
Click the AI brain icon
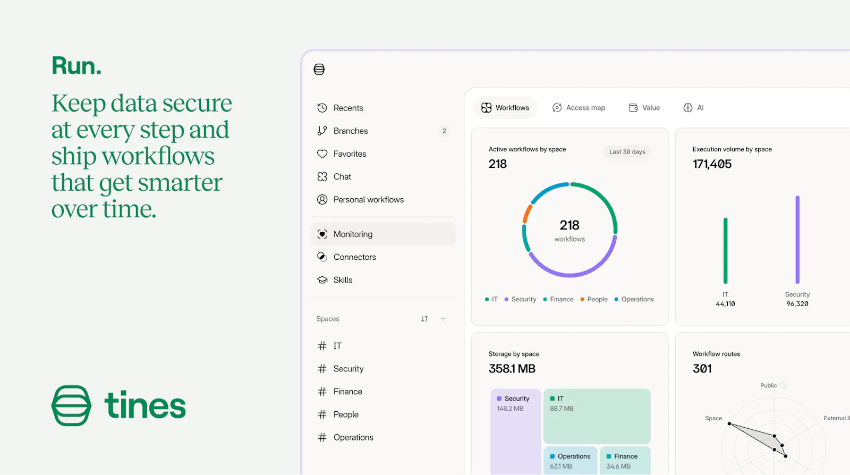click(688, 108)
